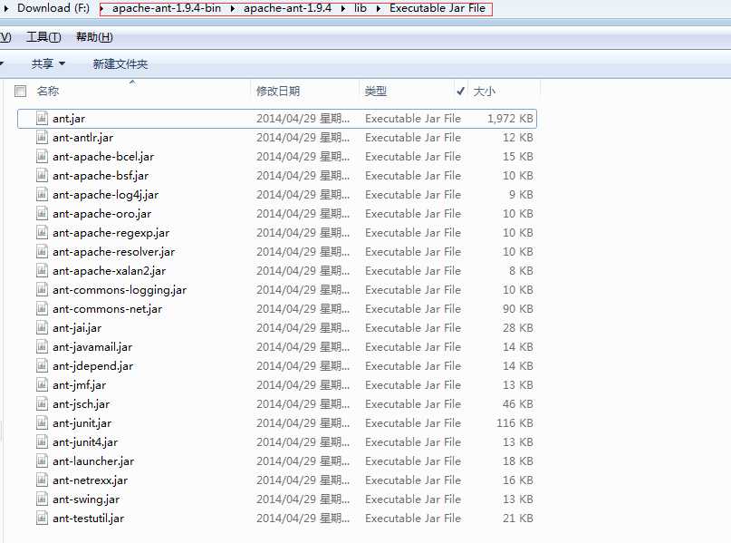The image size is (731, 543).
Task: Click the ant-jai.jar file icon
Action: pyautogui.click(x=42, y=327)
